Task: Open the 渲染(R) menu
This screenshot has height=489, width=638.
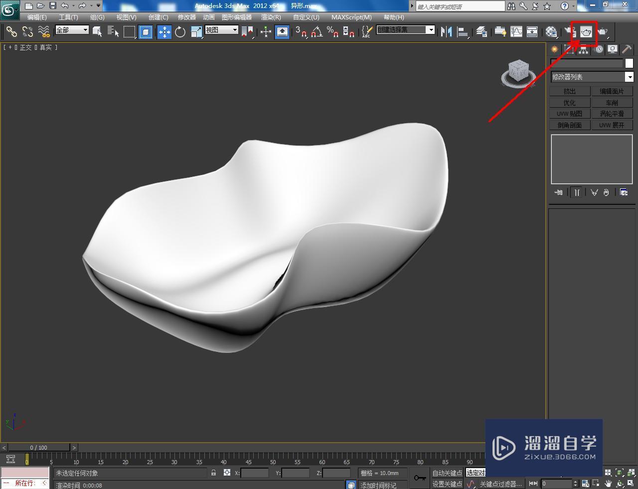Action: [x=271, y=17]
